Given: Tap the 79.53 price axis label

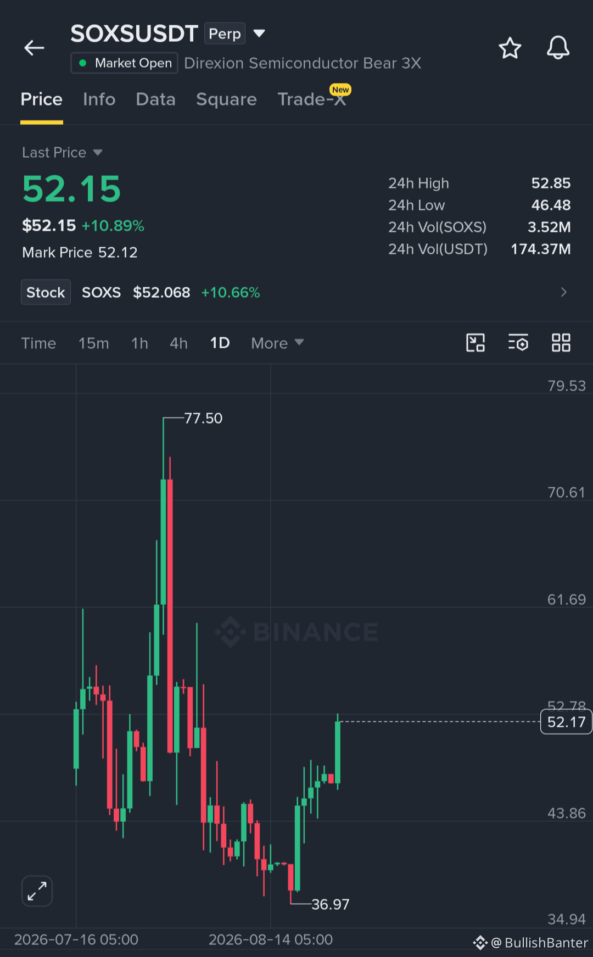Looking at the screenshot, I should [567, 386].
